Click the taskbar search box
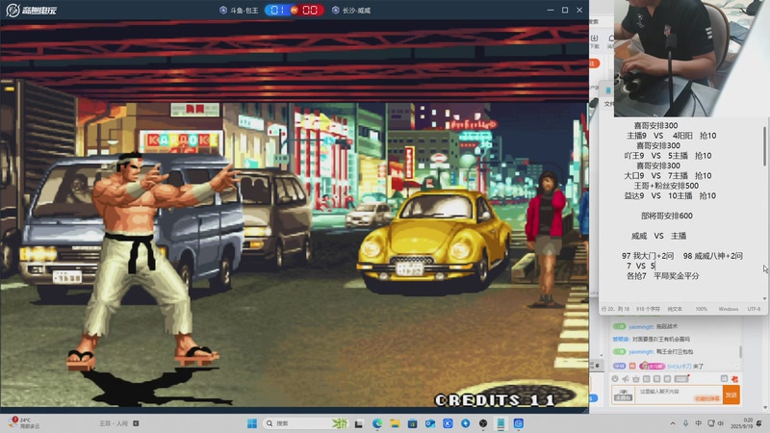Screen dimensions: 770x433 coord(305,423)
